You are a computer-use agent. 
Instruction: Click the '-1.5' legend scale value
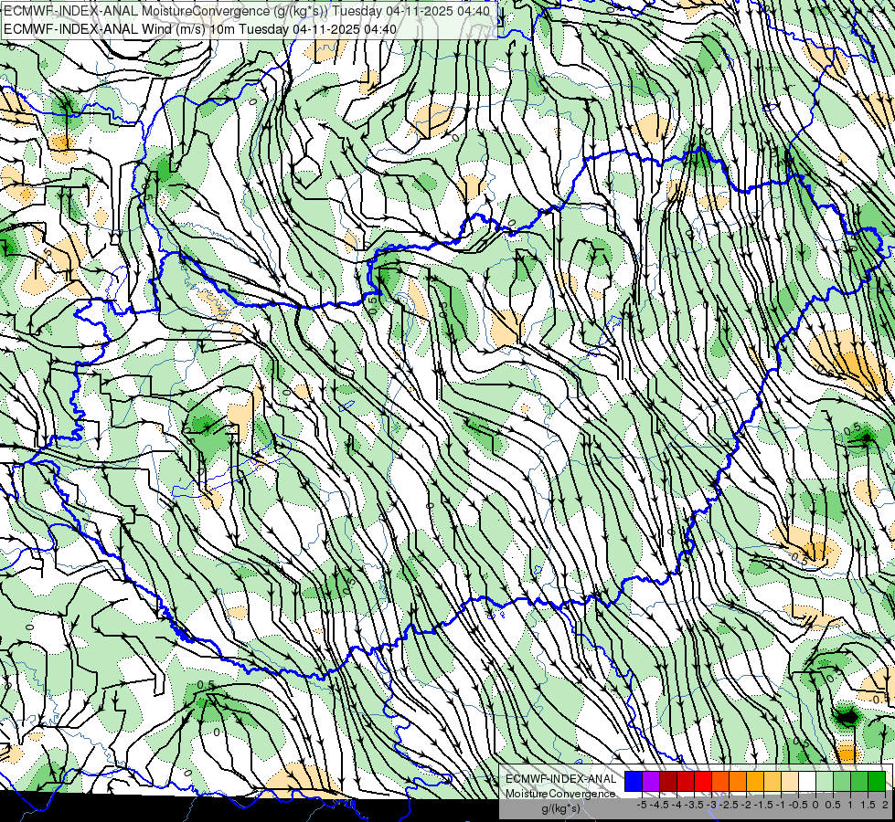[x=763, y=805]
